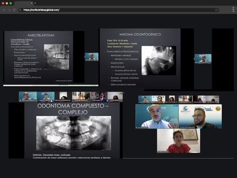The width and height of the screenshot is (237, 178).
Task: Open the Odontoma Compuesto panoramic x-ray slide
Action: coord(72,131)
